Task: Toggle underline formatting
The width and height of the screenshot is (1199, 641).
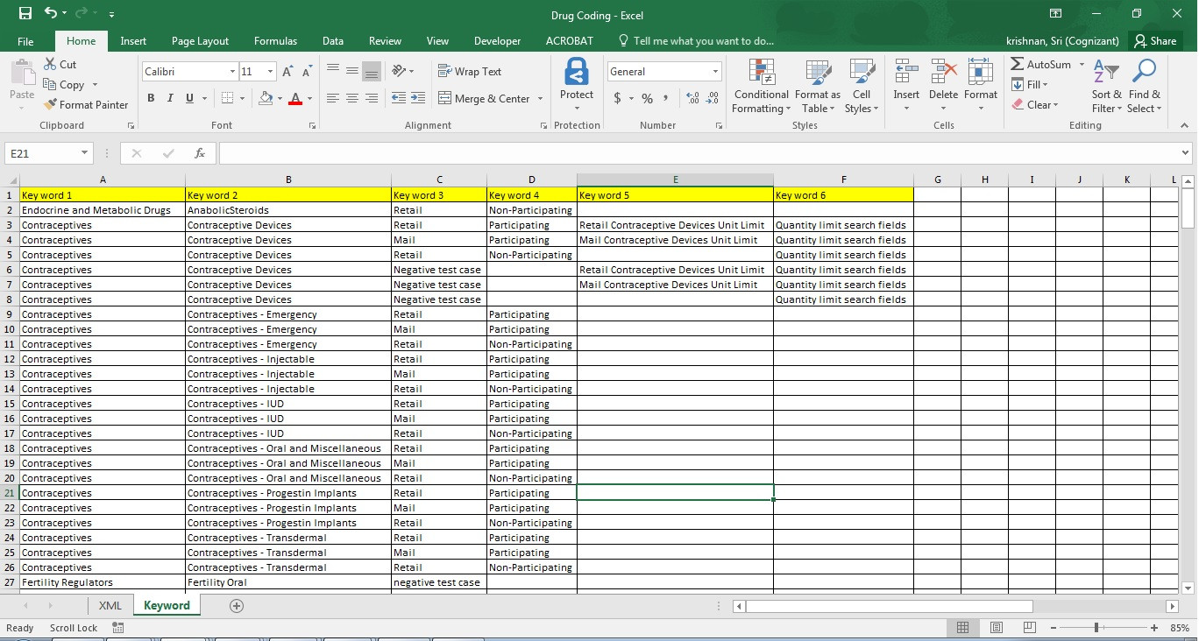Action: pos(187,97)
